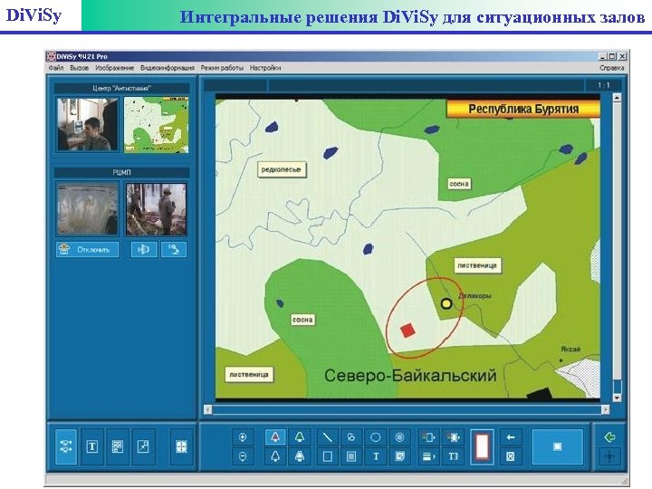Click the Центр "Антистихия" panel header

click(x=122, y=88)
